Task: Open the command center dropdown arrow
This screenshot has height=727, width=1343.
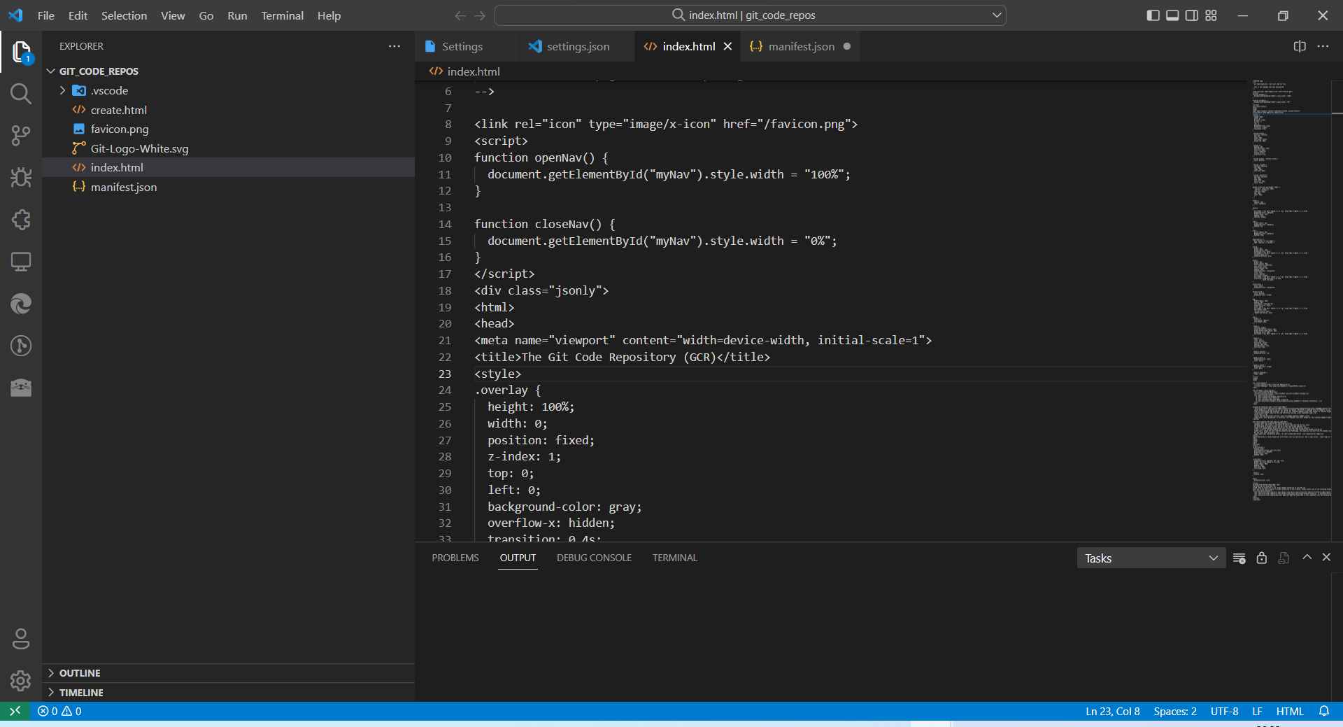Action: [x=997, y=15]
